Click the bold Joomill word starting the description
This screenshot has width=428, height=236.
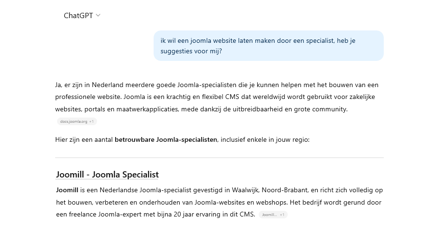[67, 190]
